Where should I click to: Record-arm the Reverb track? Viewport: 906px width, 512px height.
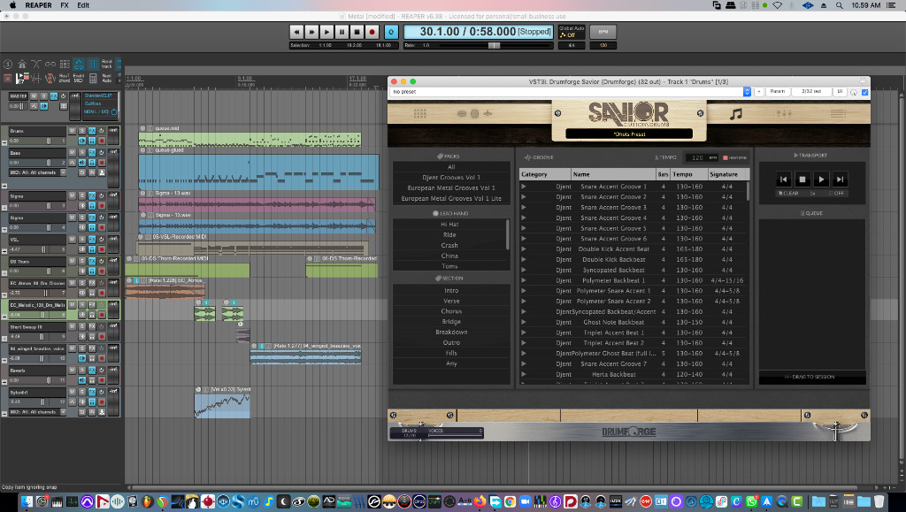click(x=102, y=380)
